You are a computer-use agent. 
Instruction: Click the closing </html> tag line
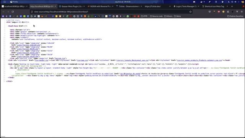9,81
